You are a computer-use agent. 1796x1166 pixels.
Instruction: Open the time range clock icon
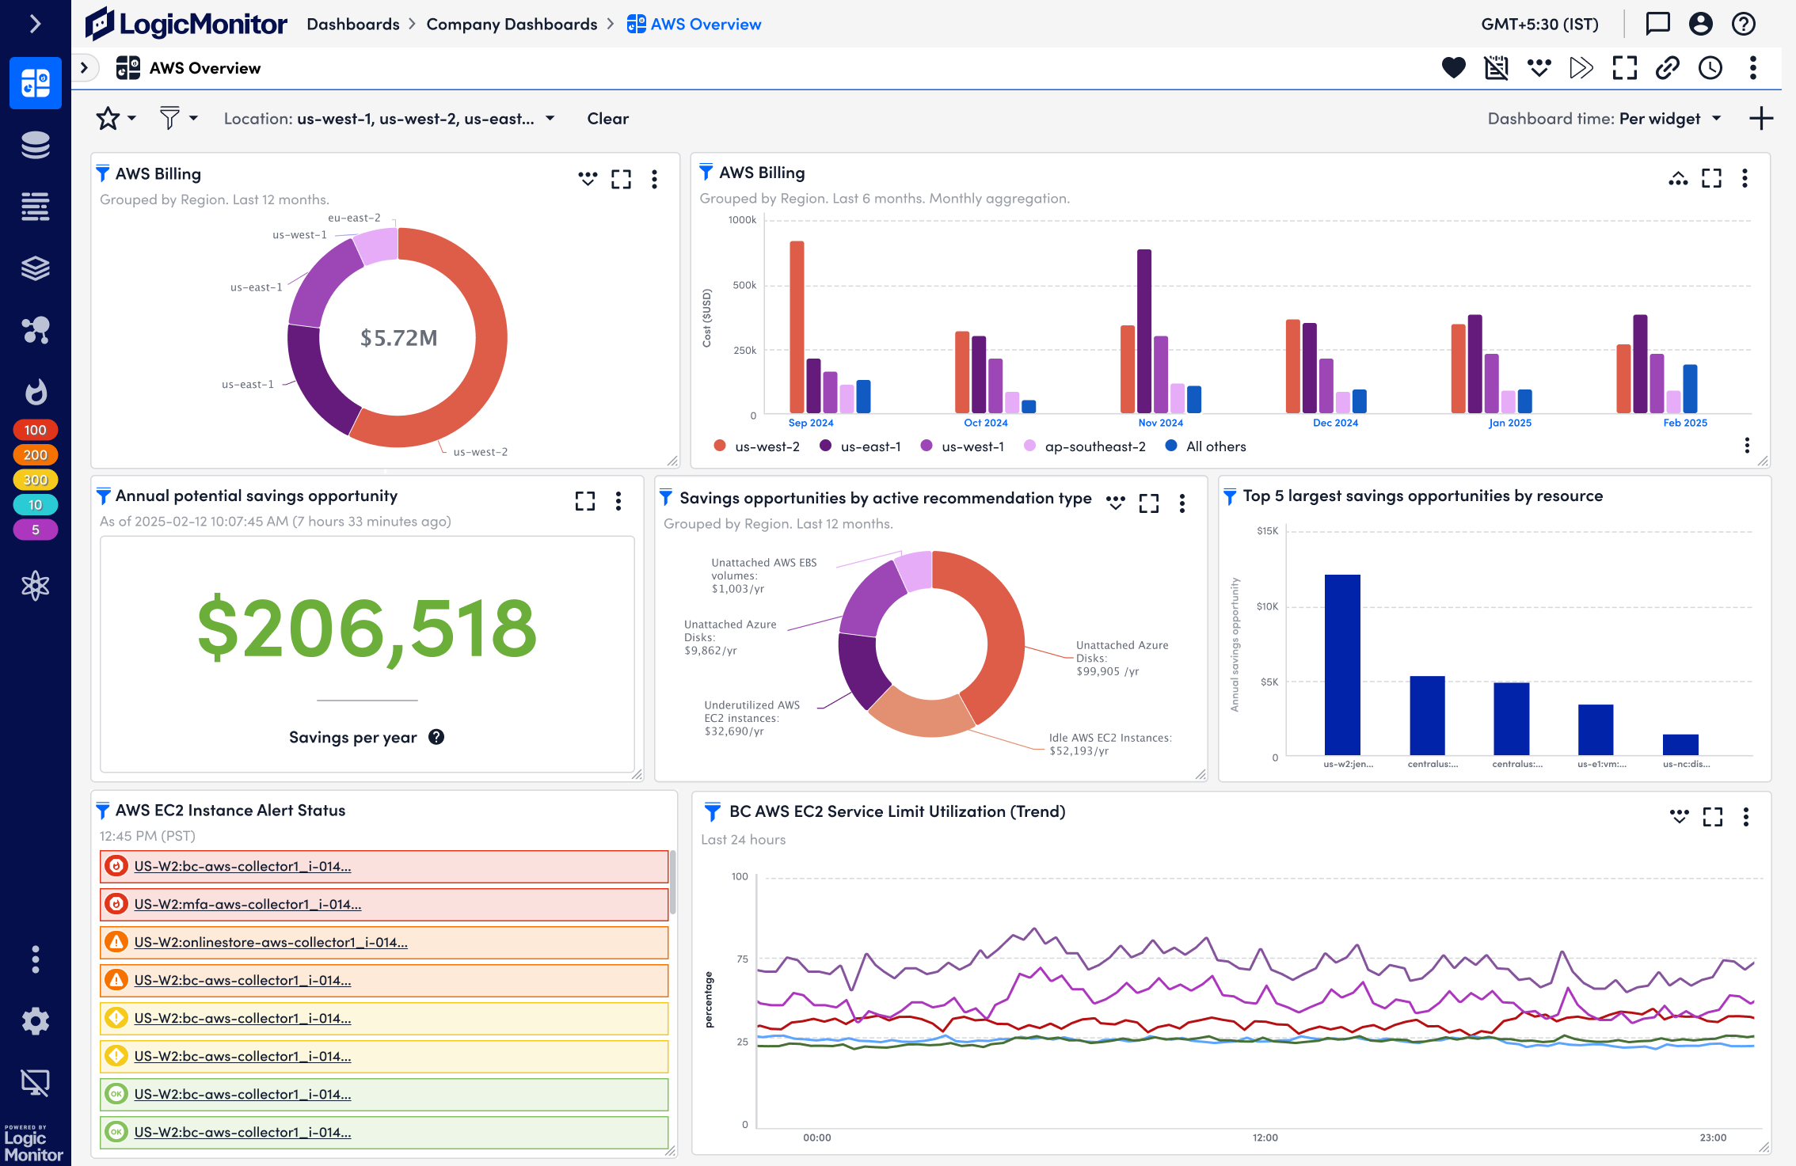coord(1710,68)
